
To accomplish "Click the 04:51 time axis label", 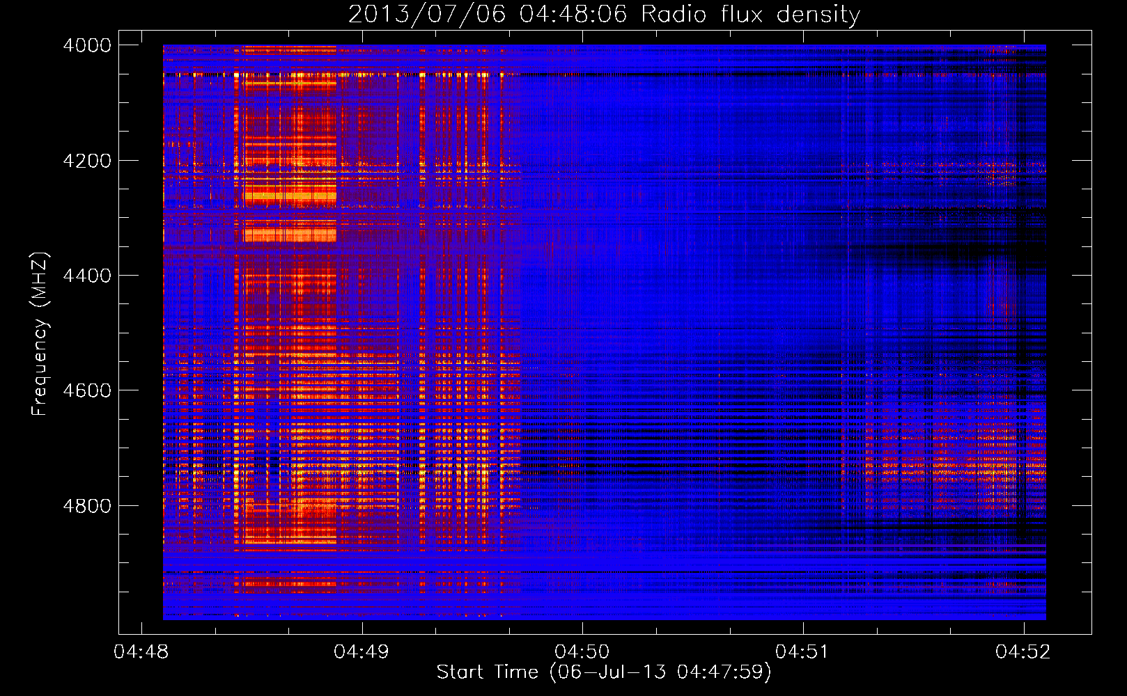I will click(x=802, y=651).
